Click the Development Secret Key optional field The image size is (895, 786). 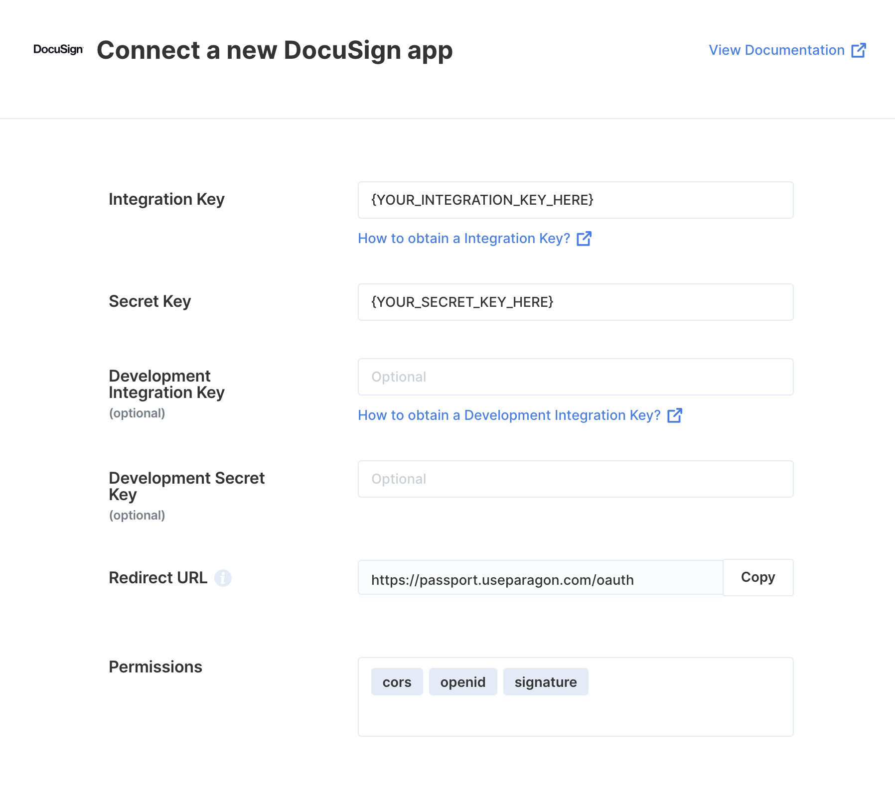coord(576,479)
